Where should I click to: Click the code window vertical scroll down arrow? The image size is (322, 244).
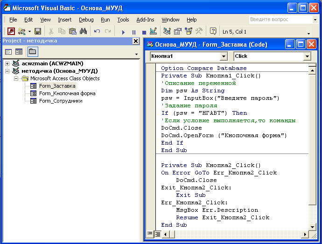(x=312, y=227)
